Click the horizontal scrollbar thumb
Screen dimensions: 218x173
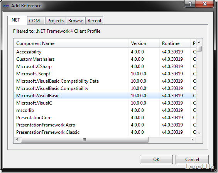[x=84, y=140]
